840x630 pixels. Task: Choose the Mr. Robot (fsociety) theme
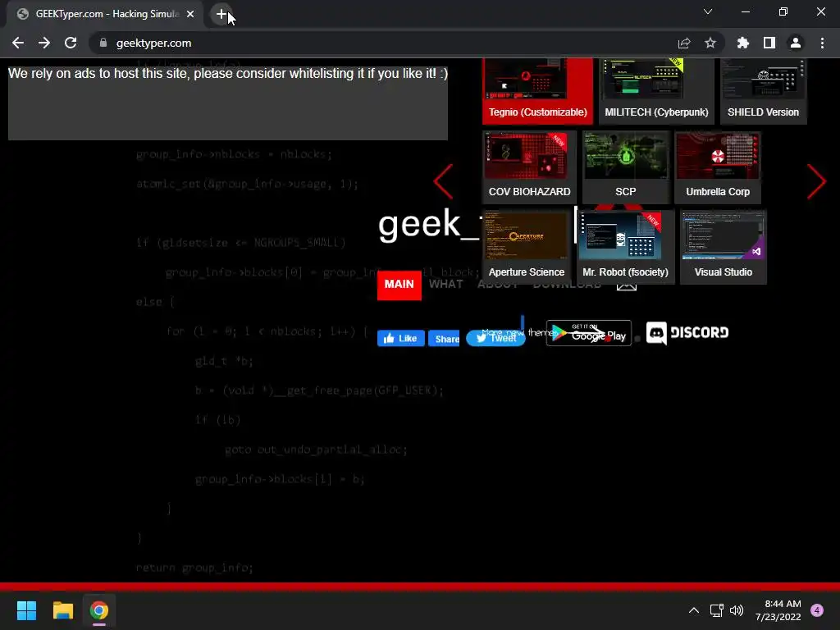pyautogui.click(x=625, y=246)
